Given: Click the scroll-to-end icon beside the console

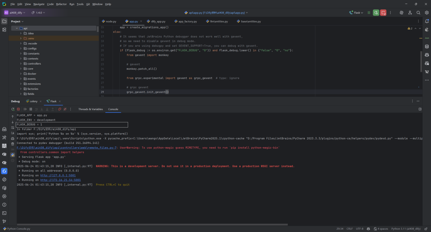Looking at the screenshot, I should 13,133.
